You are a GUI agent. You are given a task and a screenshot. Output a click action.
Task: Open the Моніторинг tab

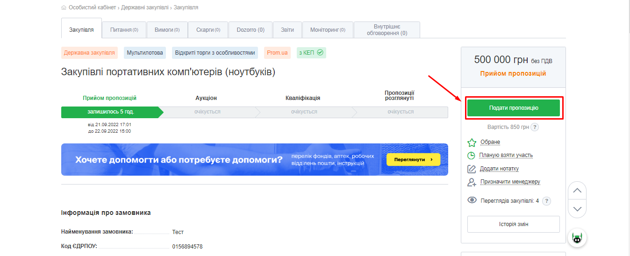328,30
